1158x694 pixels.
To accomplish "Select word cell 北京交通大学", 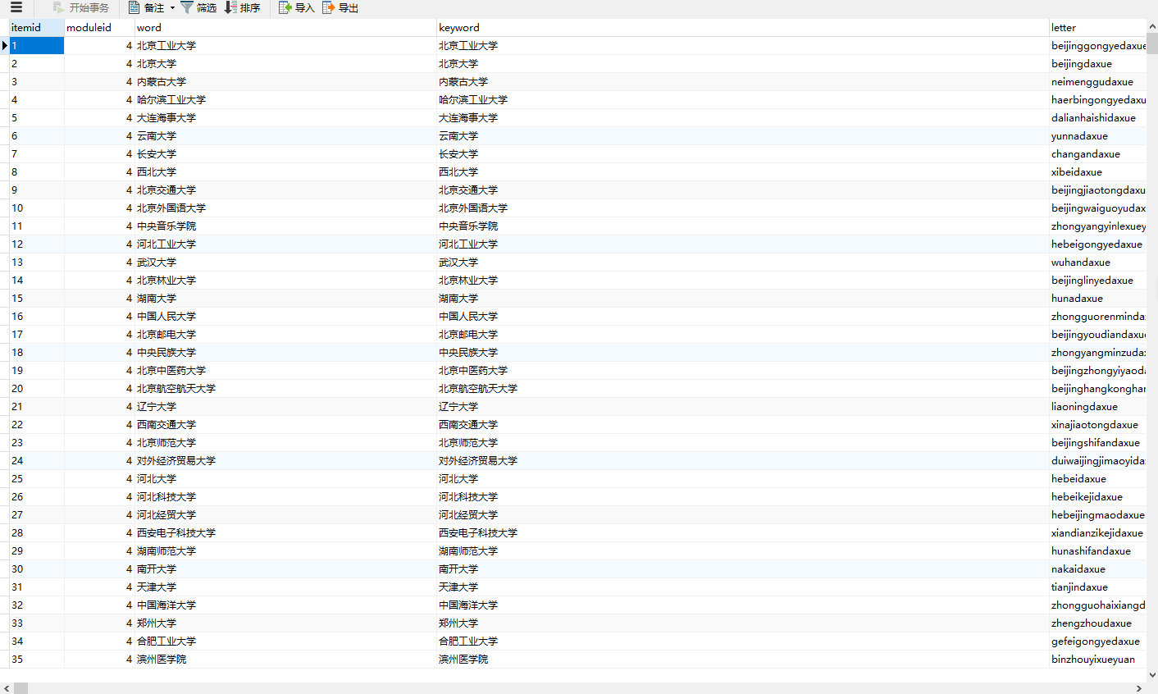I will pos(285,189).
